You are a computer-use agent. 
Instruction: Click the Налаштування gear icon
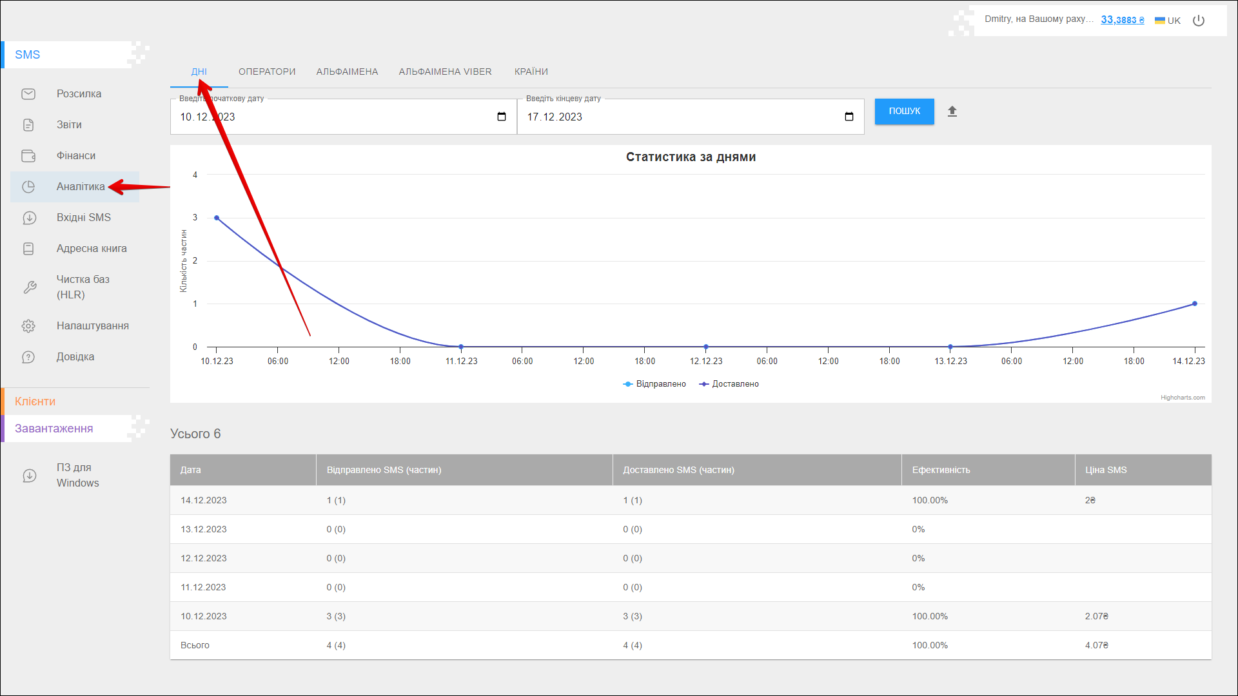pos(28,326)
